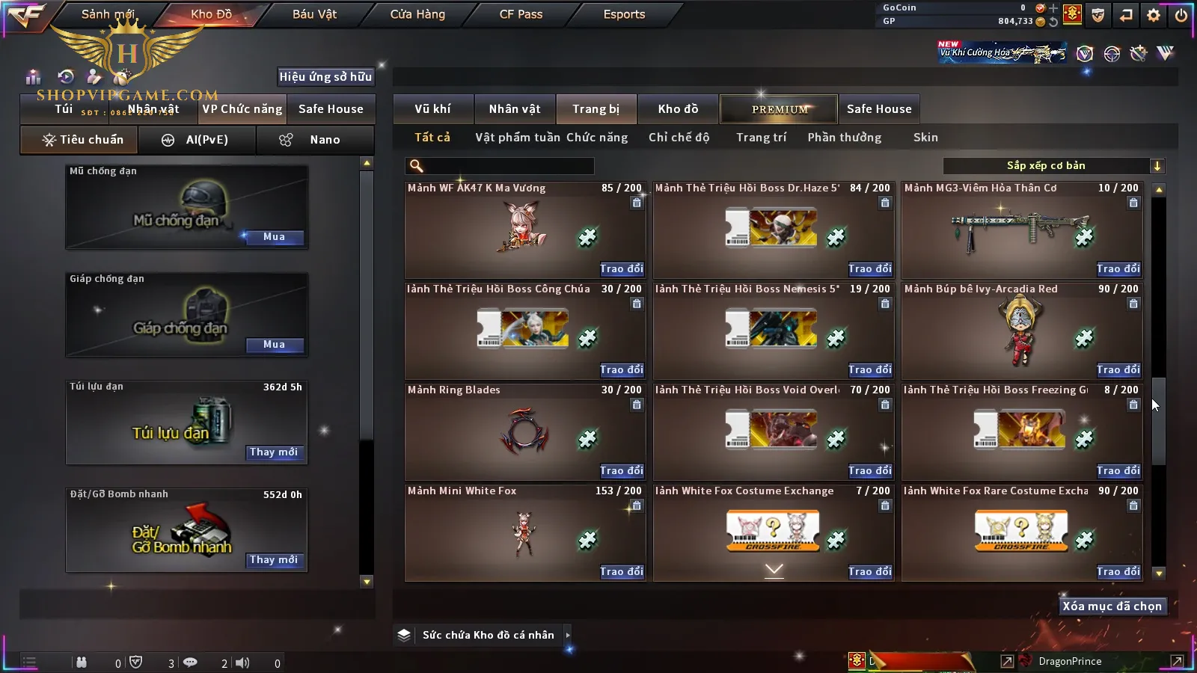
Task: Open the speech bubble chat icon
Action: (x=191, y=662)
